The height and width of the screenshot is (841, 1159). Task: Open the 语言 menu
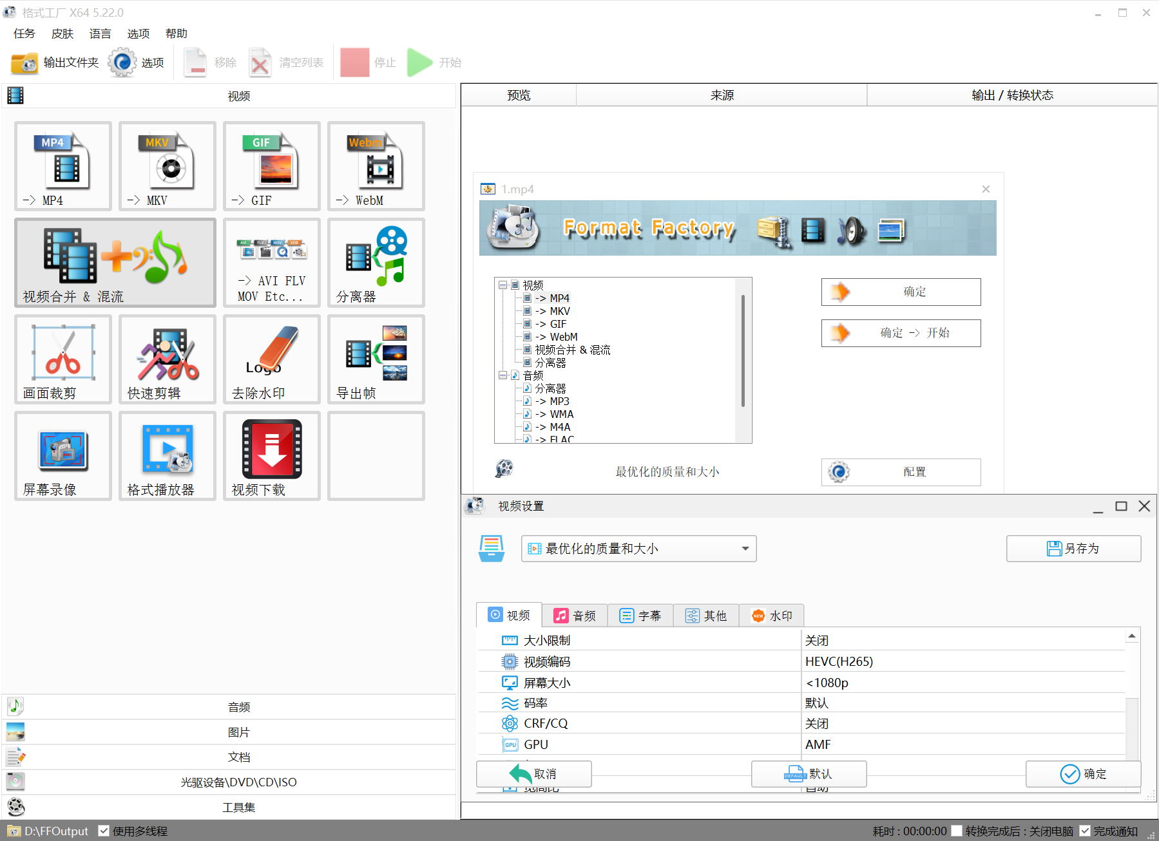(x=101, y=33)
